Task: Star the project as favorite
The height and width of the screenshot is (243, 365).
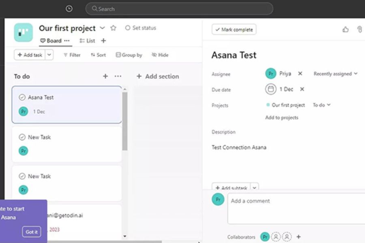Action: tap(114, 28)
